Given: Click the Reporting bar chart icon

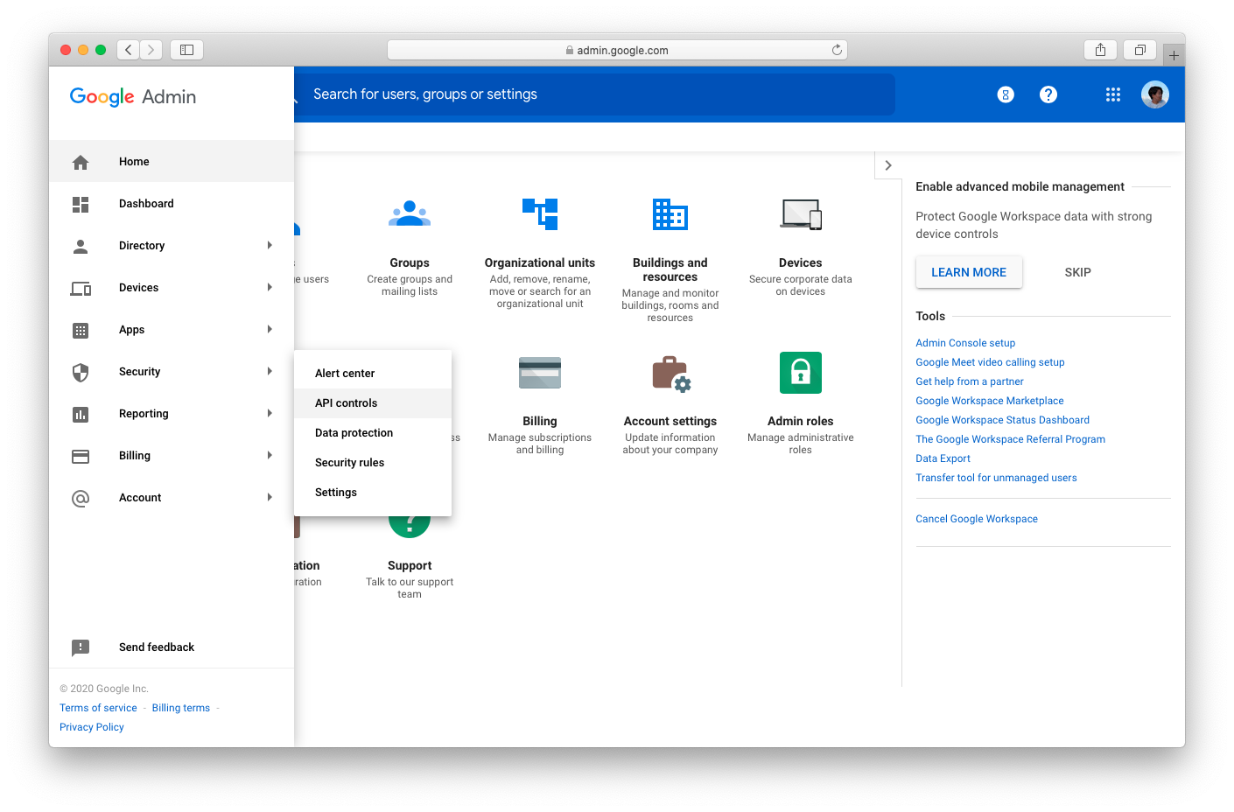Looking at the screenshot, I should [x=81, y=414].
